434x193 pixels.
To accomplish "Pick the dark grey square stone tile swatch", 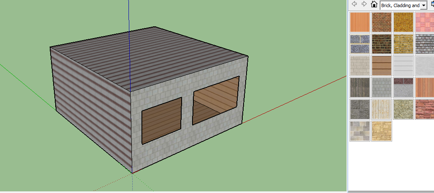I will (x=360, y=109).
